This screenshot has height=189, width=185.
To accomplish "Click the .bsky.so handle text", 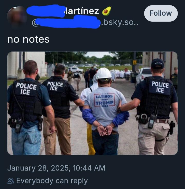I will point(119,22).
